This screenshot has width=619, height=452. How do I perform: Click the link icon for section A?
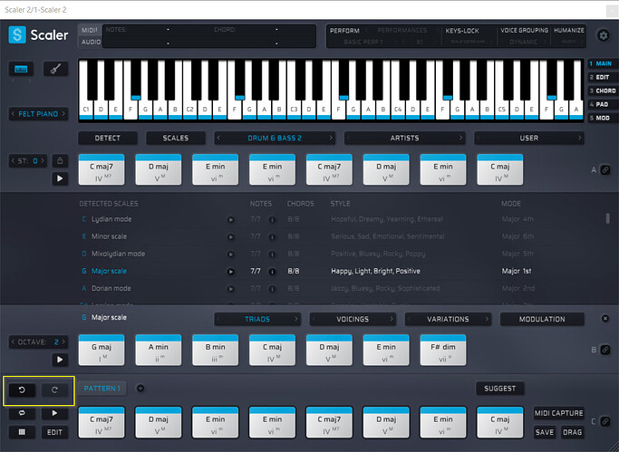[604, 169]
